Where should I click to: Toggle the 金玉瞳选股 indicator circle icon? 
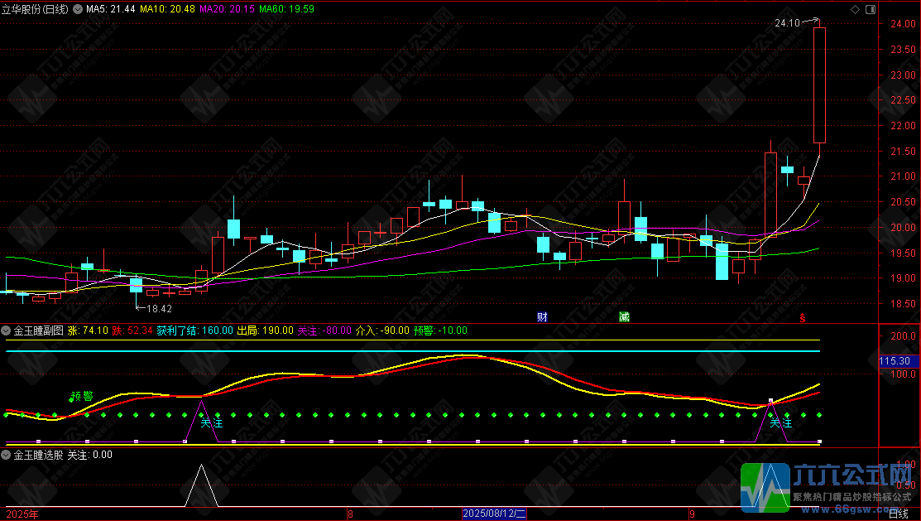click(6, 455)
